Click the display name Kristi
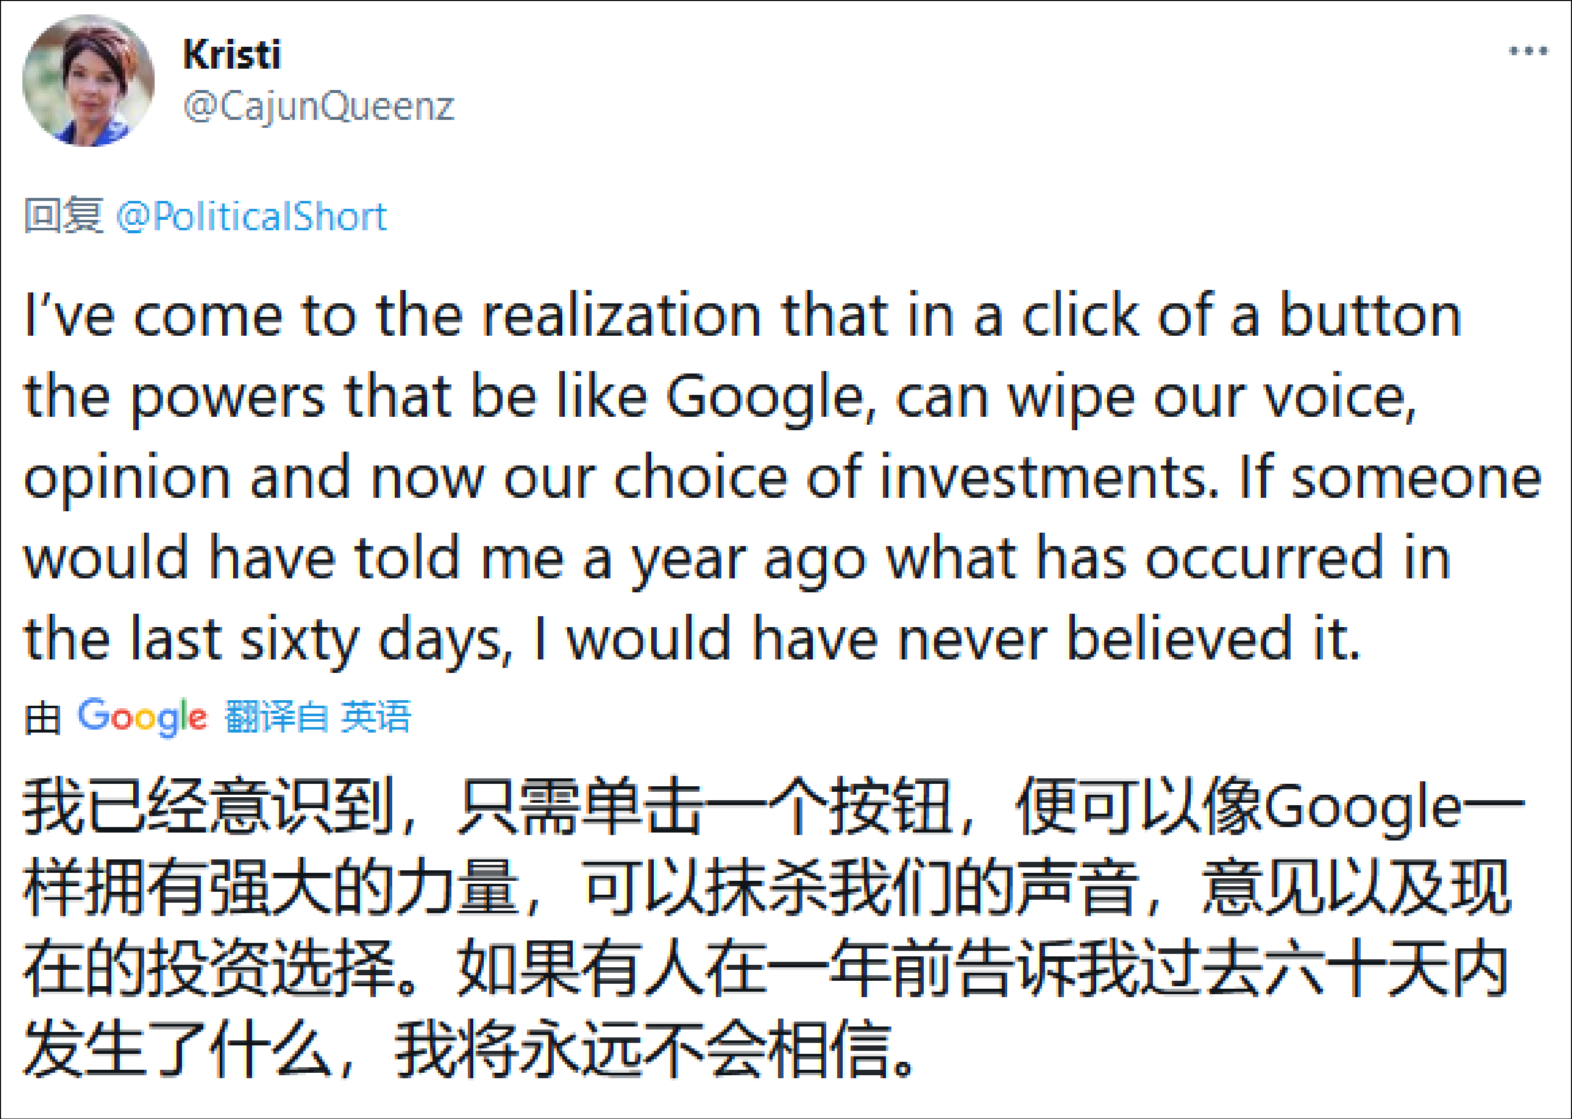Screen dimensions: 1572x1119 [232, 55]
